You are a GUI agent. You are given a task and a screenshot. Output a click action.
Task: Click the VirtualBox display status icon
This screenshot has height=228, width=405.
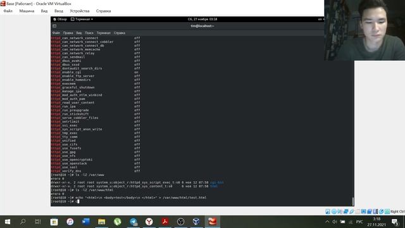tap(363, 212)
